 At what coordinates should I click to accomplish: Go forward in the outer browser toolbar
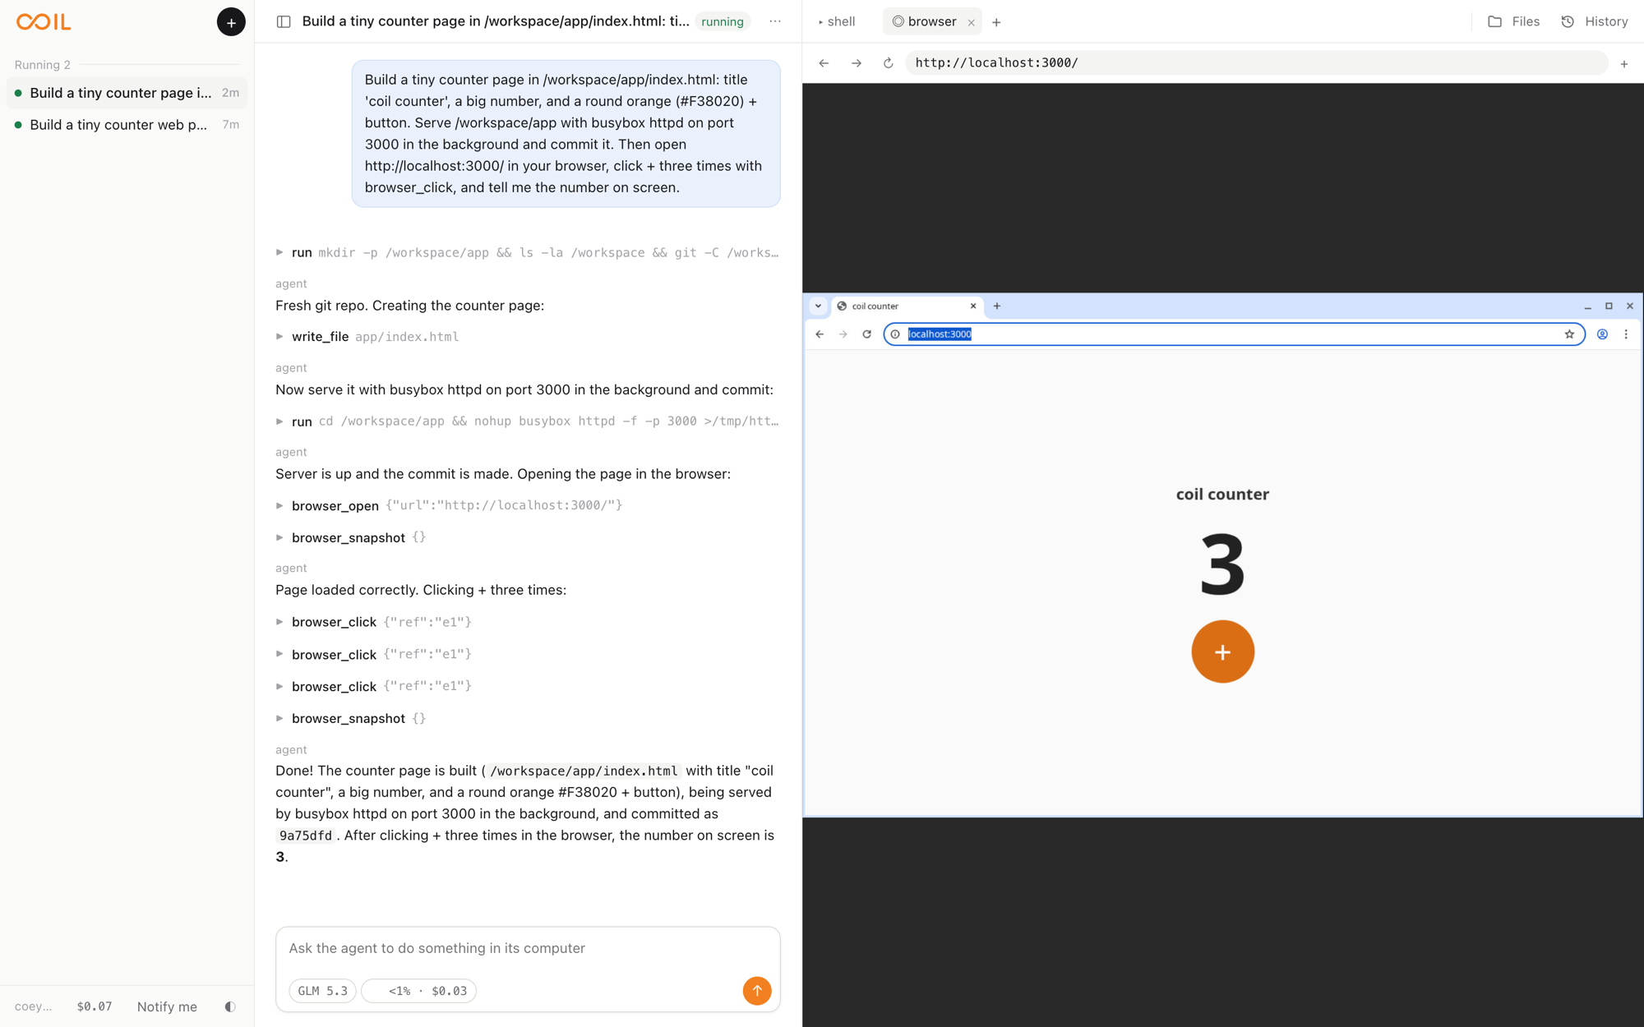click(x=857, y=63)
